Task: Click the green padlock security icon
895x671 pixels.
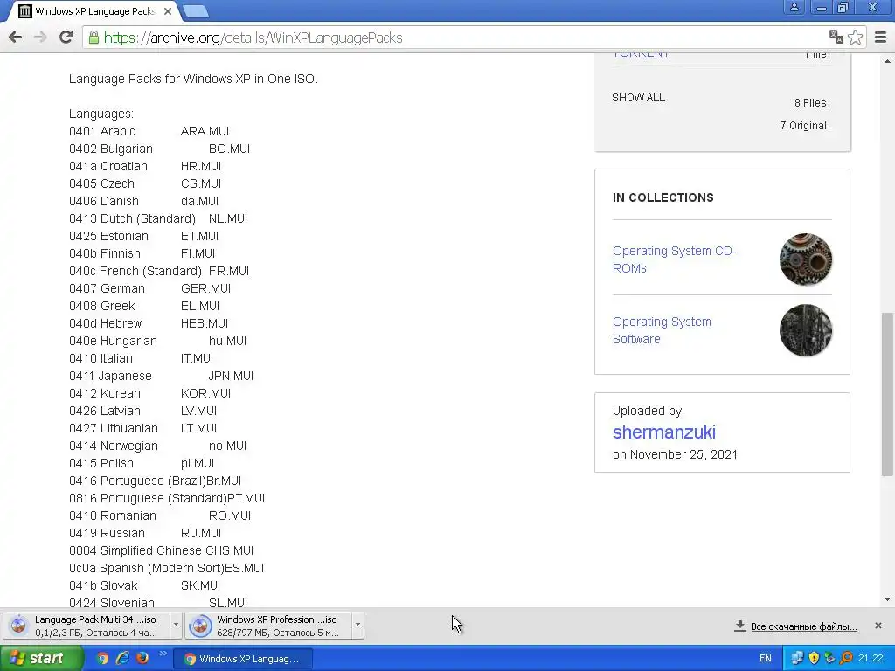Action: tap(93, 38)
